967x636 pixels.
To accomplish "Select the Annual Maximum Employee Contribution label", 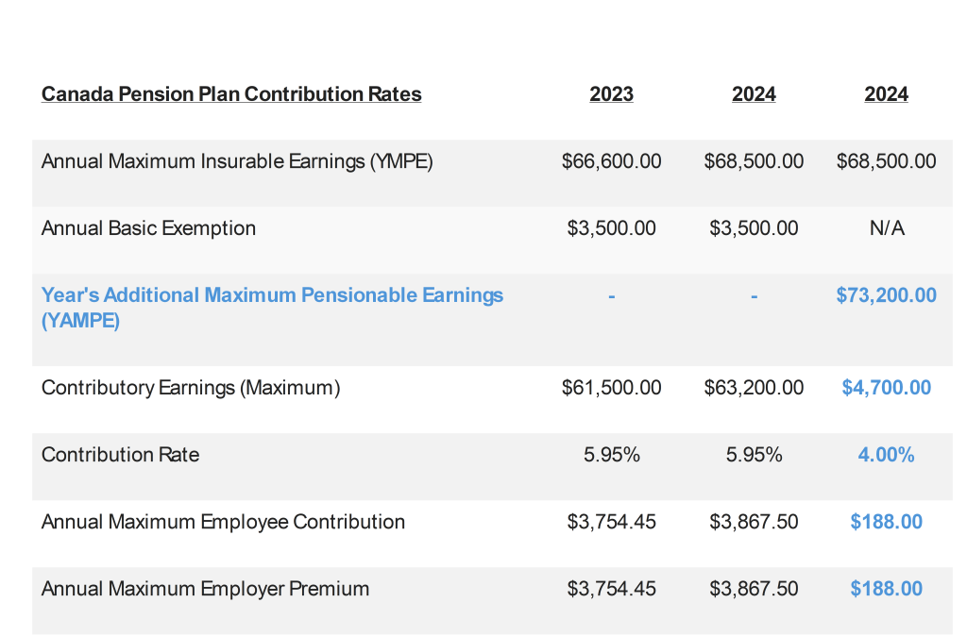I will coord(223,522).
